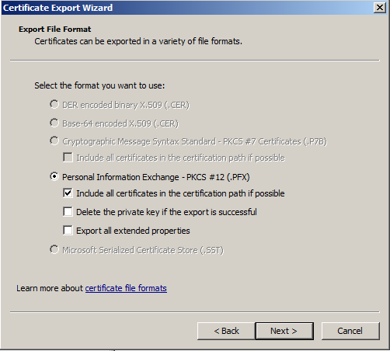390x351 pixels.
Task: Click the 'Select the format you want to use' text
Action: [99, 85]
